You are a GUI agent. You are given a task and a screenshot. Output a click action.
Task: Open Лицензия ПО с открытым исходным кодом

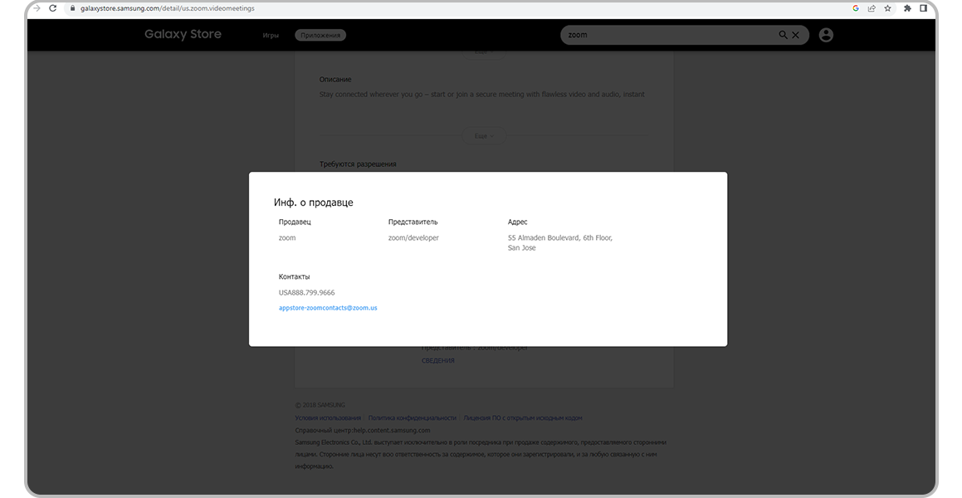pyautogui.click(x=523, y=417)
